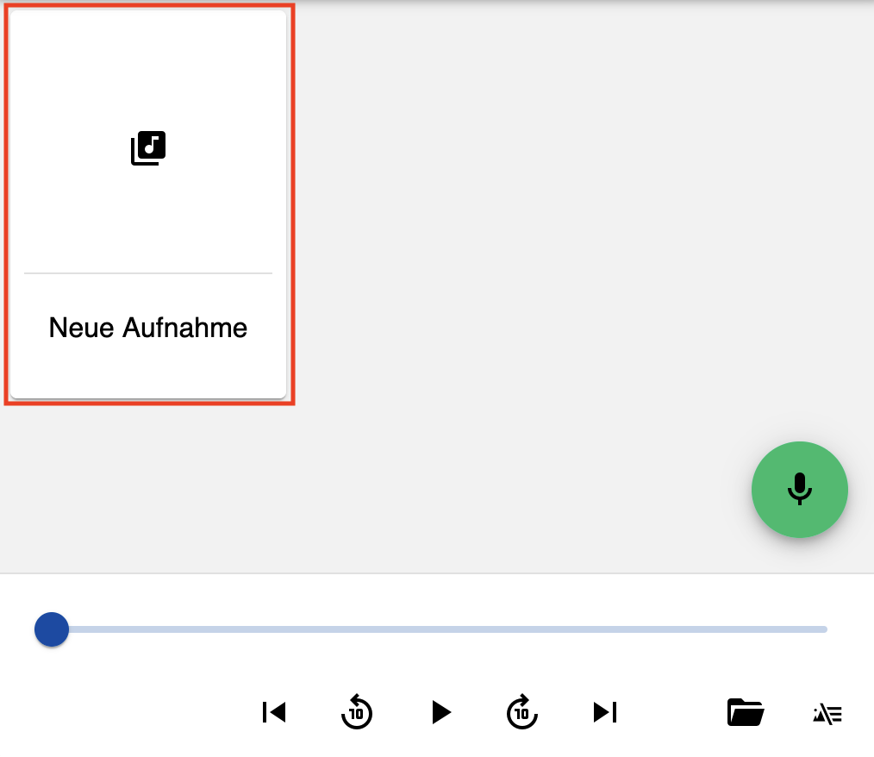Click the music library icon on the card
The height and width of the screenshot is (757, 874).
148,148
